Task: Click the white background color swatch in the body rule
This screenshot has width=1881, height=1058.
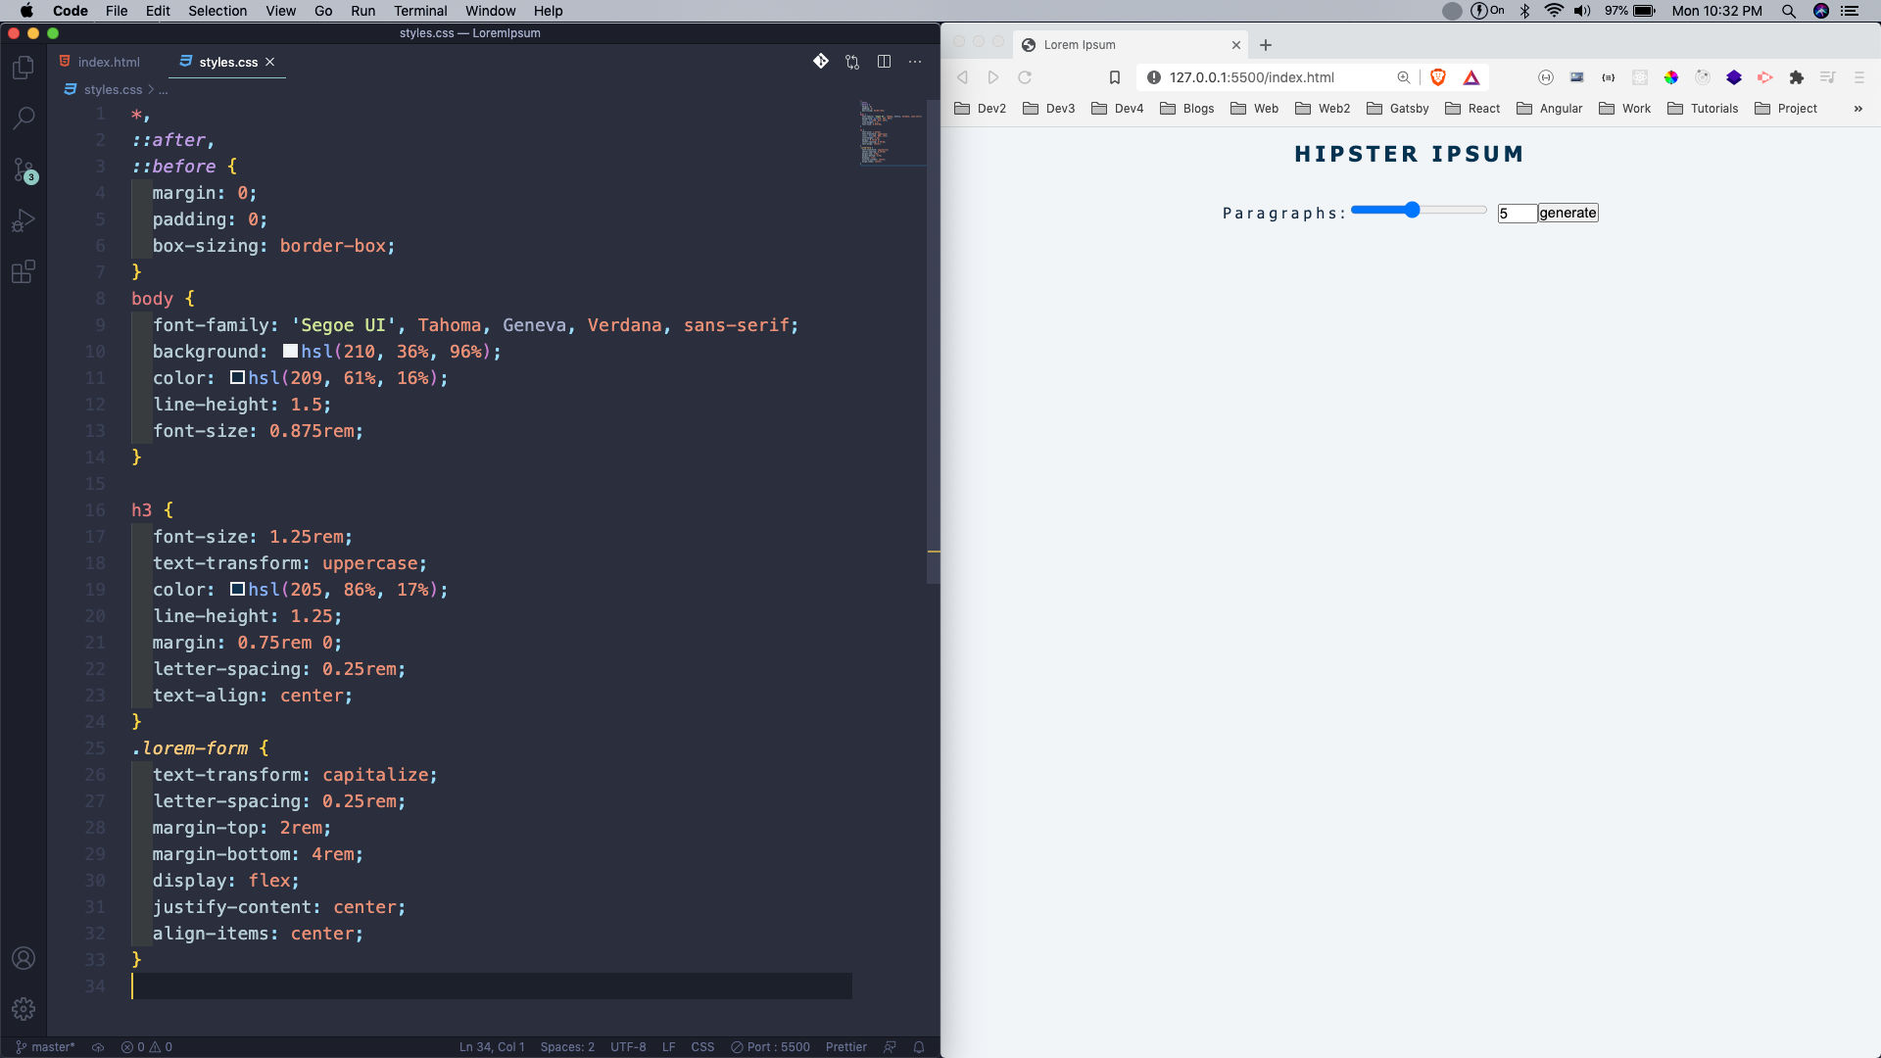Action: coord(290,352)
